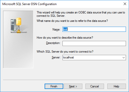The width and height of the screenshot is (129, 92).
Task: Click the Finish button
Action: 54,86
